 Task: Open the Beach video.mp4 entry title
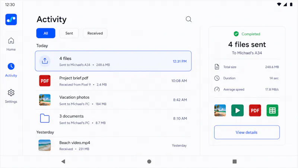[x=75, y=143]
